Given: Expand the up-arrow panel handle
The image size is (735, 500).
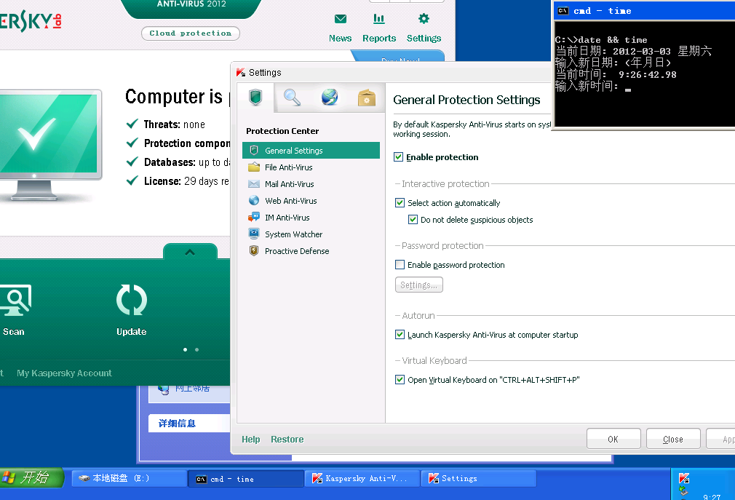Looking at the screenshot, I should (x=190, y=252).
